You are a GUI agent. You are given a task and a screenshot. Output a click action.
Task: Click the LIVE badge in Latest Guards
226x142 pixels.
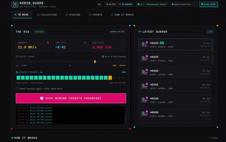(x=210, y=32)
